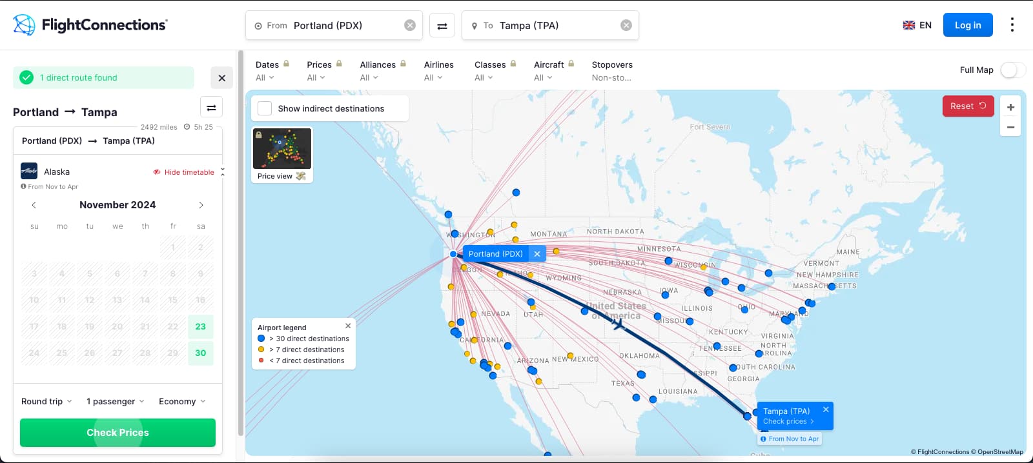Click the Portland airport dot on the map

pyautogui.click(x=453, y=254)
